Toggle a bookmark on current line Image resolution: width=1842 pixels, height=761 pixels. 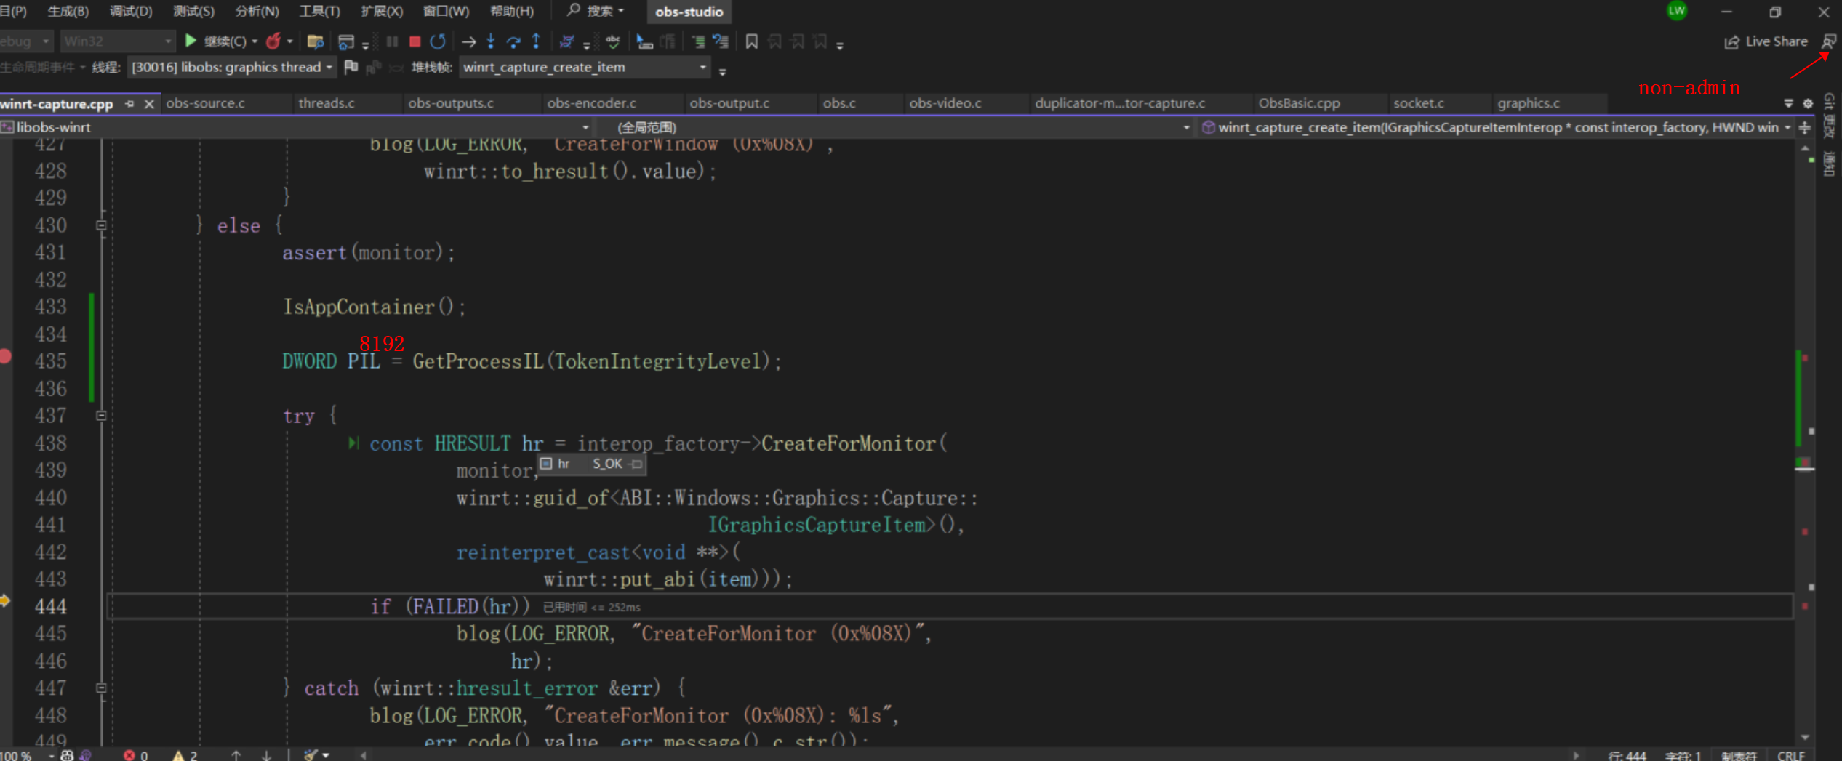[751, 41]
